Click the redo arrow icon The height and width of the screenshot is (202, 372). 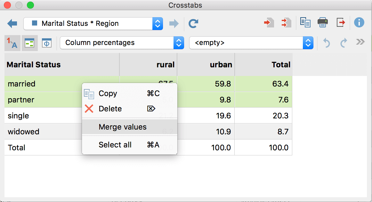[x=344, y=43]
